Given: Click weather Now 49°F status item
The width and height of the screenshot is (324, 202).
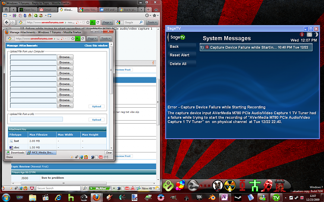Looking at the screenshot, I should tap(151, 188).
